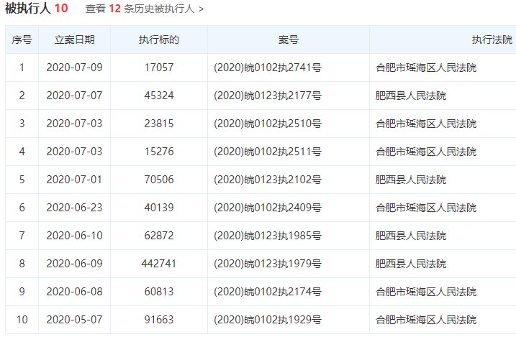The height and width of the screenshot is (337, 516).
Task: Click the court name in row 1
Action: (x=426, y=68)
